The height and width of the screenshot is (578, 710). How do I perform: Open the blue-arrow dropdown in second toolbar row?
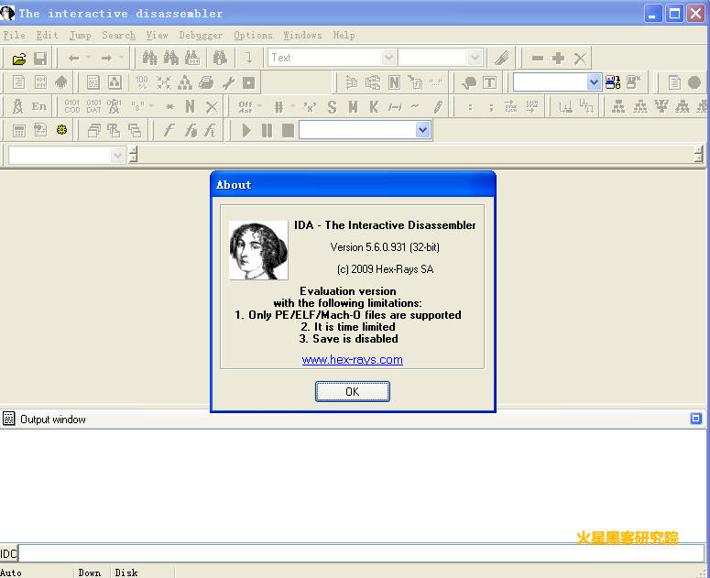tap(594, 82)
